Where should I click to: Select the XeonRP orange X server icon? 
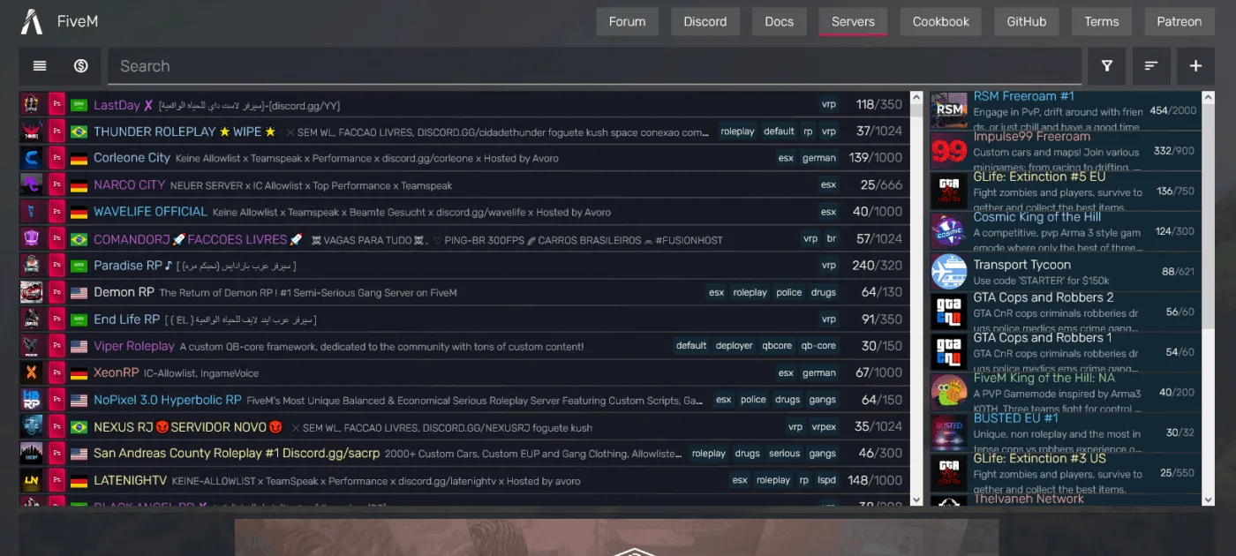pyautogui.click(x=31, y=372)
